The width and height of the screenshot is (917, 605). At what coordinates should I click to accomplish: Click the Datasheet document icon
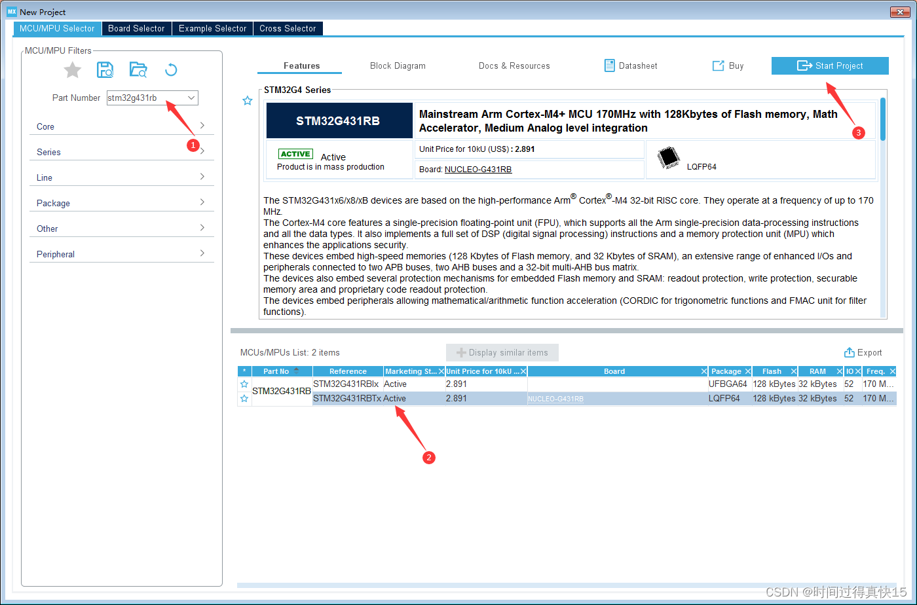click(x=609, y=65)
